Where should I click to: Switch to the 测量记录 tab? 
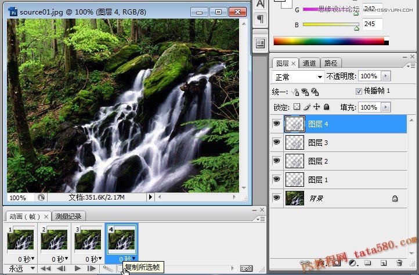(68, 216)
